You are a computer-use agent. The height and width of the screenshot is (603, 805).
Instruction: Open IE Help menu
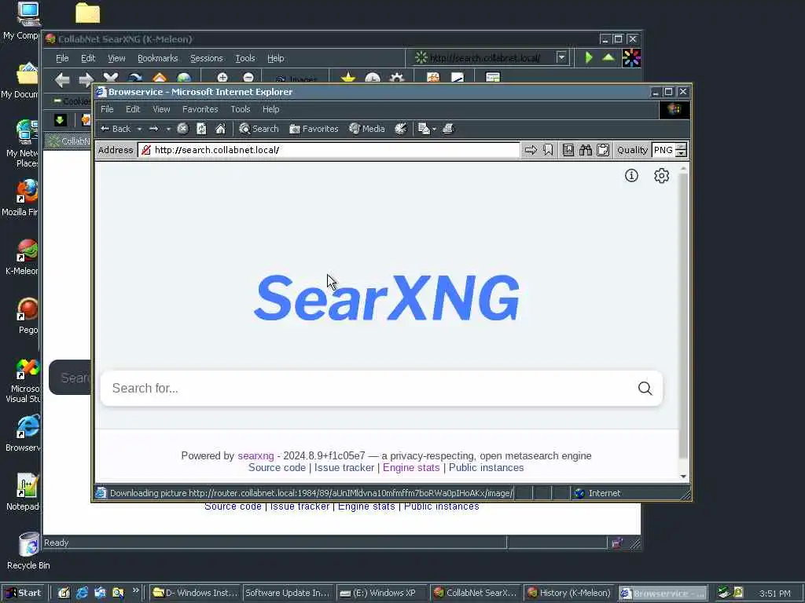pos(270,109)
